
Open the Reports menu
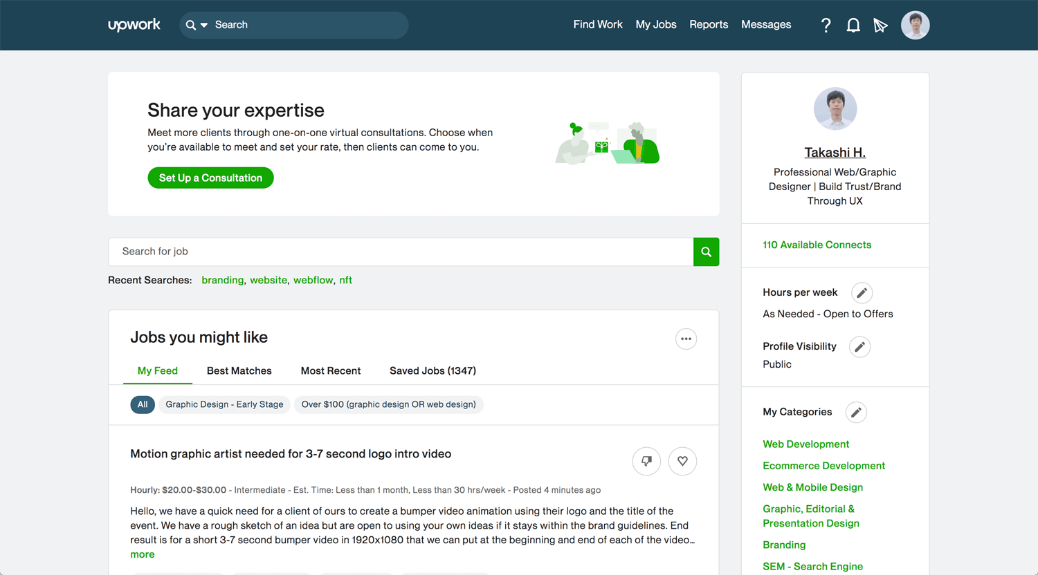(x=709, y=24)
